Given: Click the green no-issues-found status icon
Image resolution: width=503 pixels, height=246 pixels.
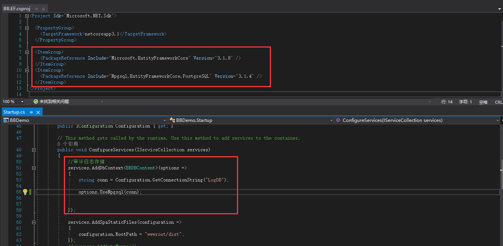Looking at the screenshot, I should pos(36,102).
